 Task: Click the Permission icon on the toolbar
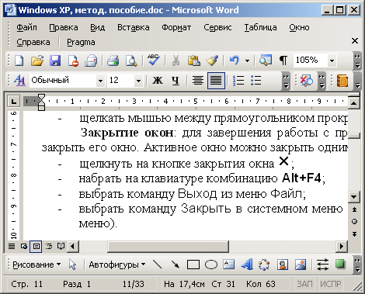click(x=73, y=61)
